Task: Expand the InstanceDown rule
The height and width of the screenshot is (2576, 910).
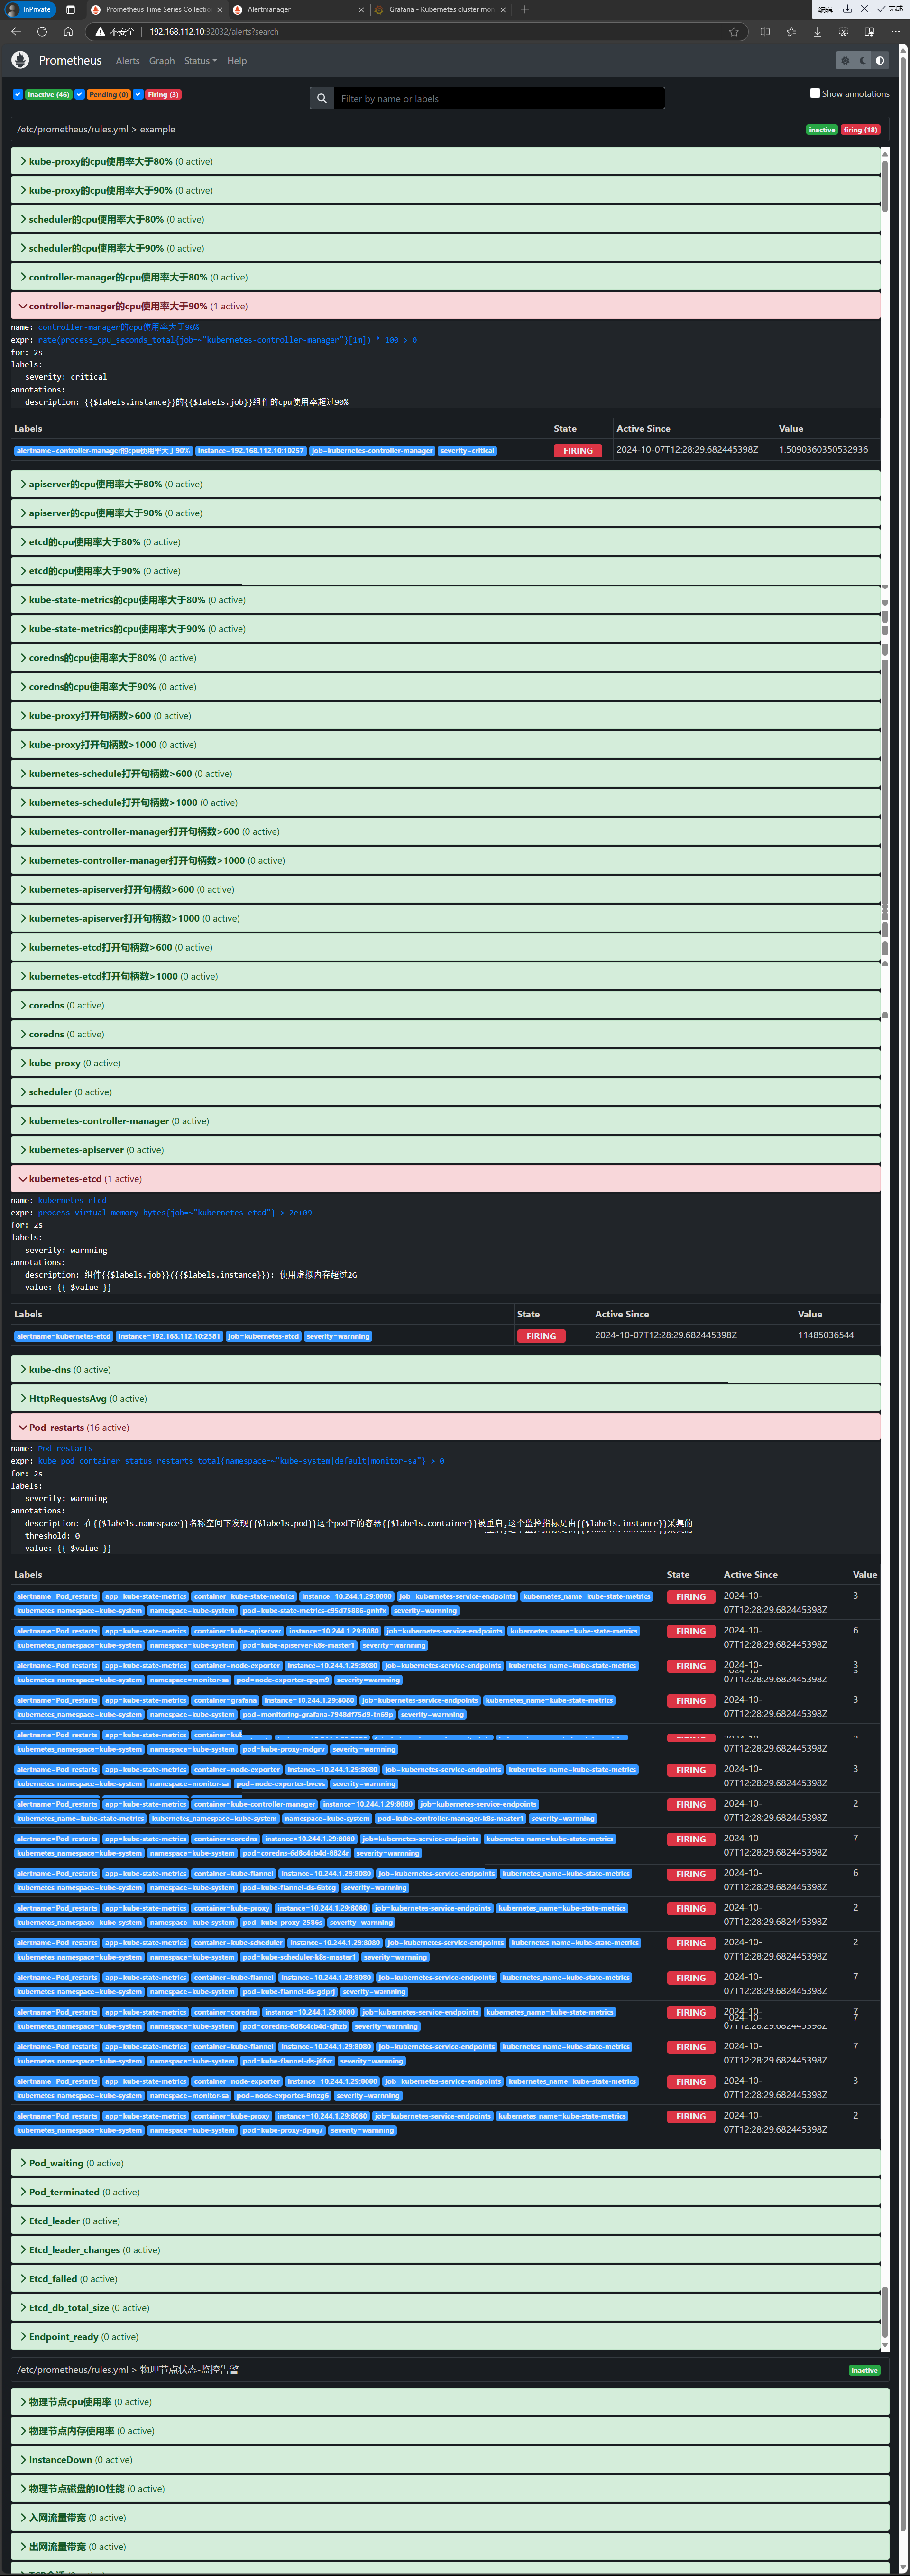Action: 450,2460
